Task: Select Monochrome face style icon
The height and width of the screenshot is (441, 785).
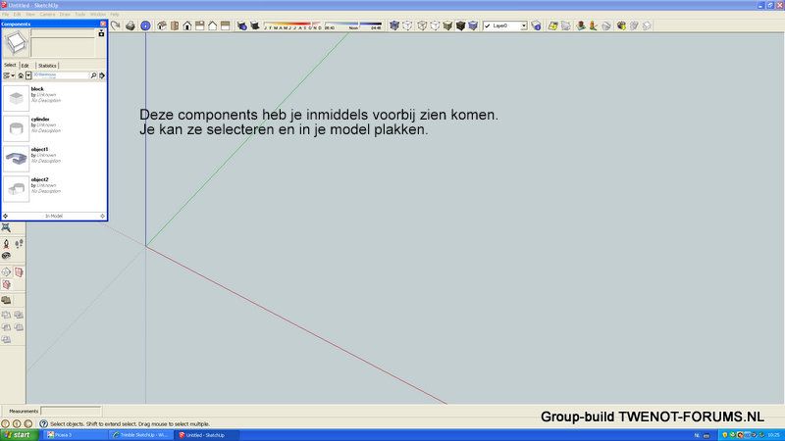Action: tap(473, 25)
